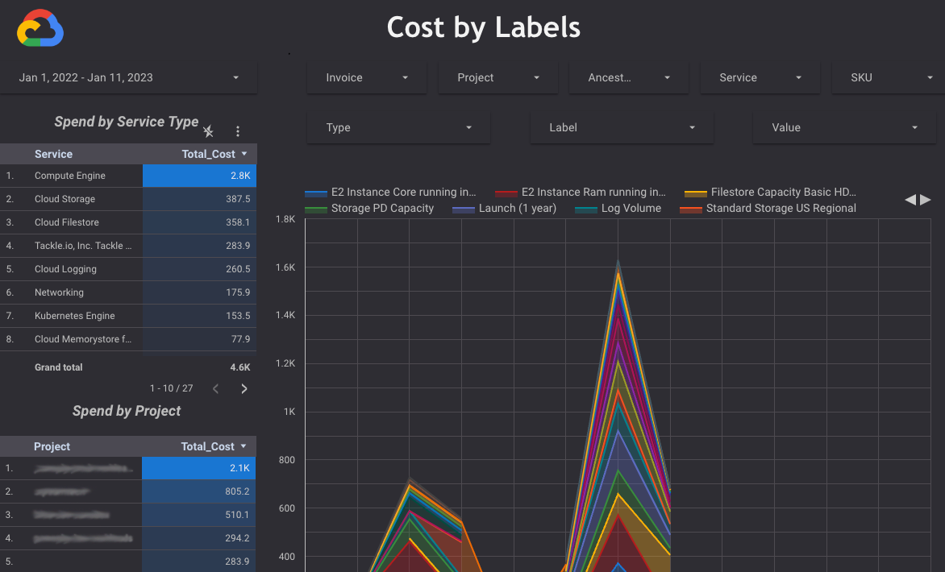
Task: Click the lightning filter icon beside Spend by Service Type
Action: tap(207, 131)
